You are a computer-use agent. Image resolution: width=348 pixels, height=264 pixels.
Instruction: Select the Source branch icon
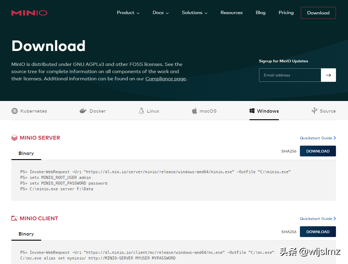pyautogui.click(x=314, y=111)
